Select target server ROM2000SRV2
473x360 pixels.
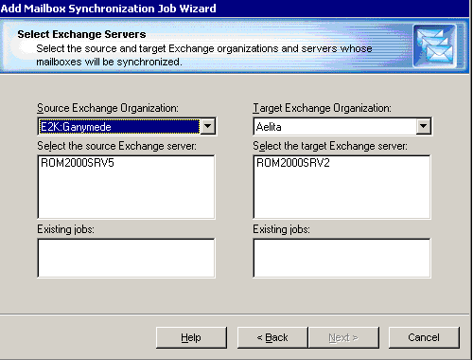tap(293, 163)
